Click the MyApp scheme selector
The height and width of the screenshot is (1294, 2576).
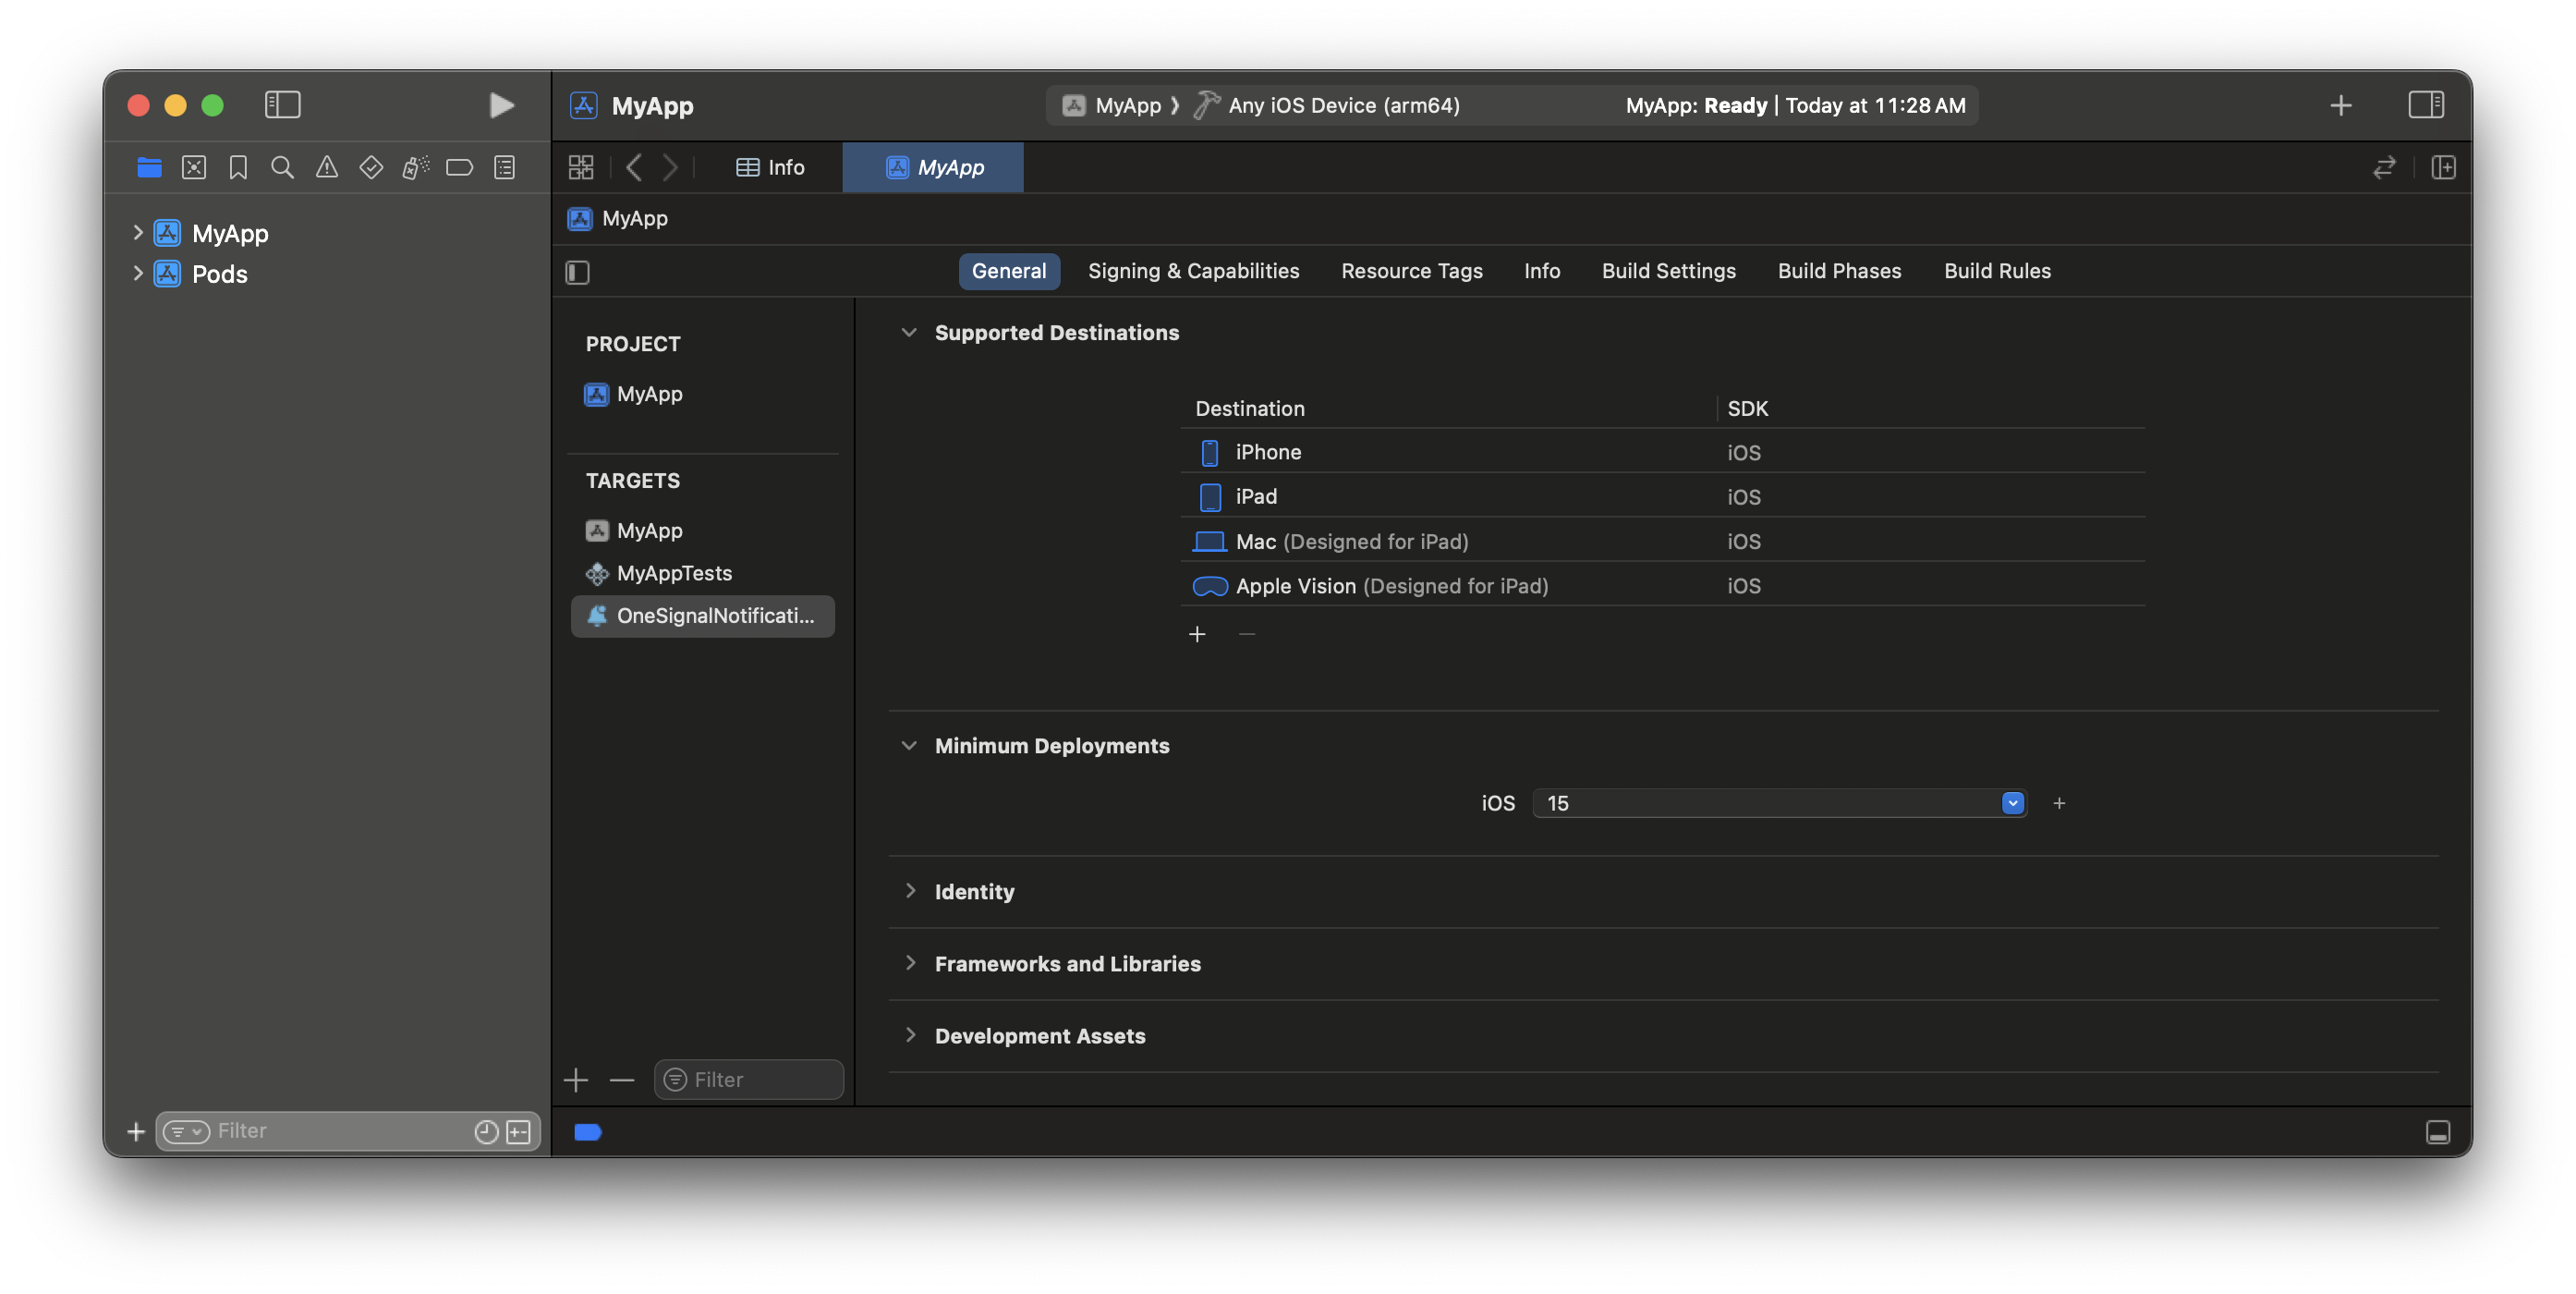[1112, 105]
